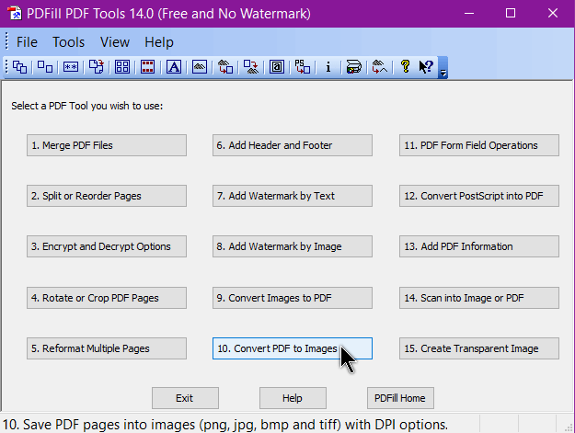Click the yellow question mark Help icon
Image resolution: width=575 pixels, height=433 pixels.
(405, 67)
